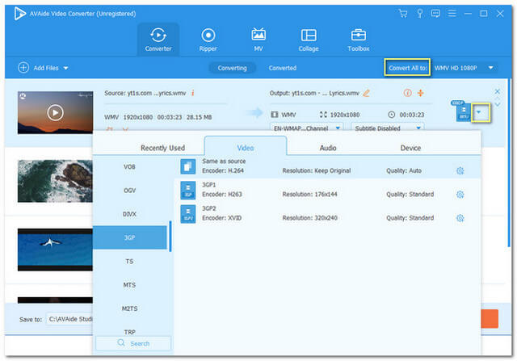Select the shark video thumbnail
The height and width of the screenshot is (361, 517).
click(55, 250)
